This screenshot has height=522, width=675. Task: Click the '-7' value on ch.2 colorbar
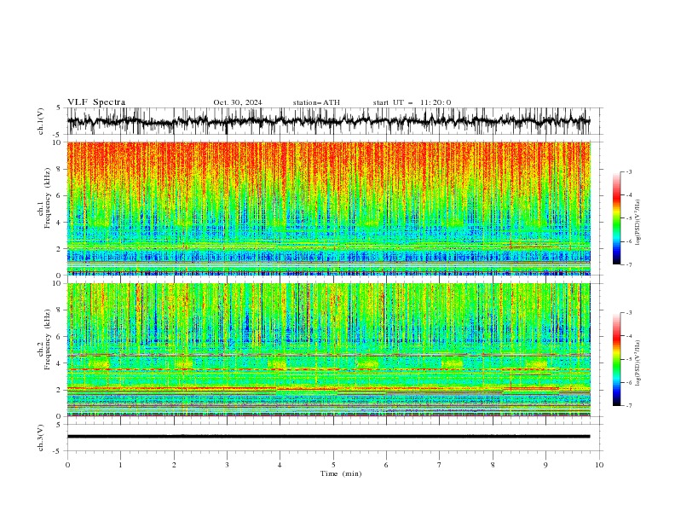[627, 406]
